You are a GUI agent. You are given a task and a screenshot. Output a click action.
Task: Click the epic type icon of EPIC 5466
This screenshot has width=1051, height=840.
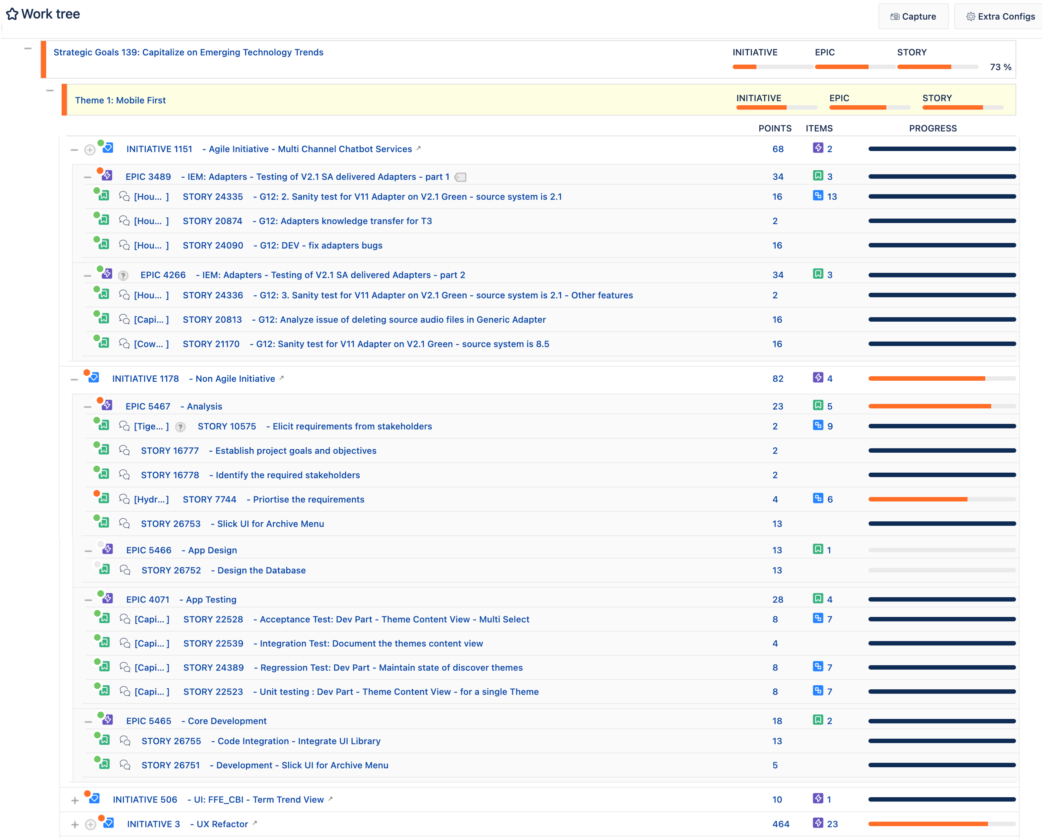coord(109,554)
